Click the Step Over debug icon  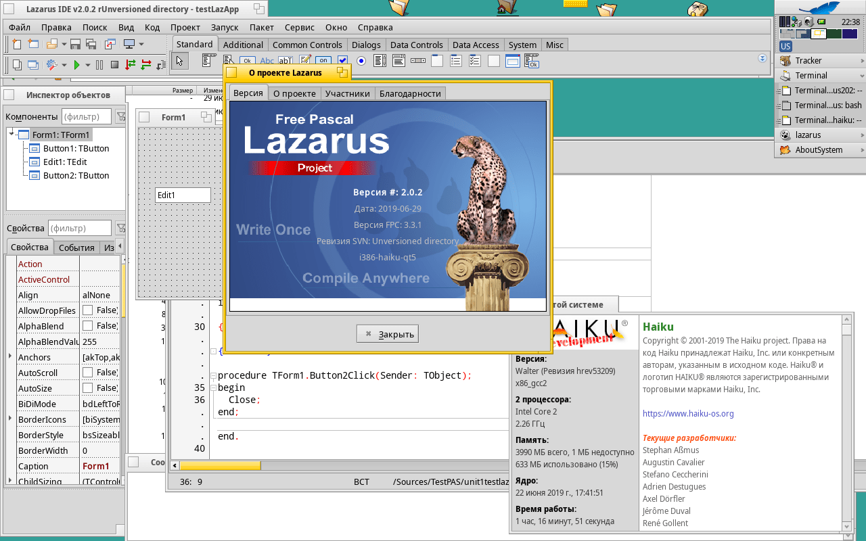(x=146, y=65)
